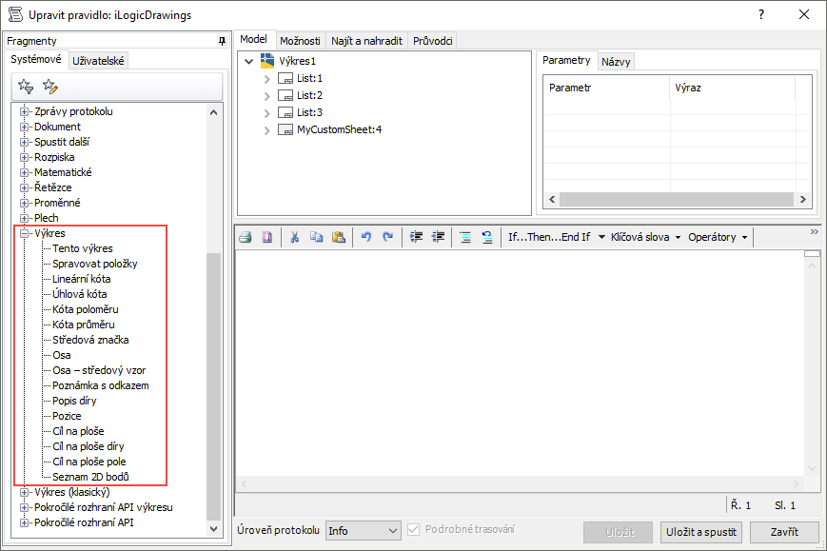Screen dimensions: 827x551
Task: Click the comment lines icon
Action: point(465,237)
